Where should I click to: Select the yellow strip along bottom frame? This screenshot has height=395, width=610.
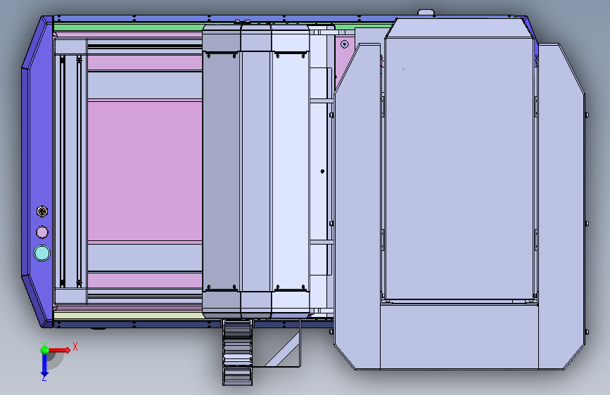128,315
